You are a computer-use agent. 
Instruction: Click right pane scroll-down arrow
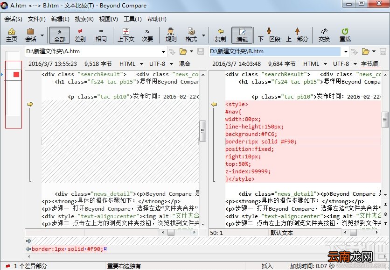[385, 195]
